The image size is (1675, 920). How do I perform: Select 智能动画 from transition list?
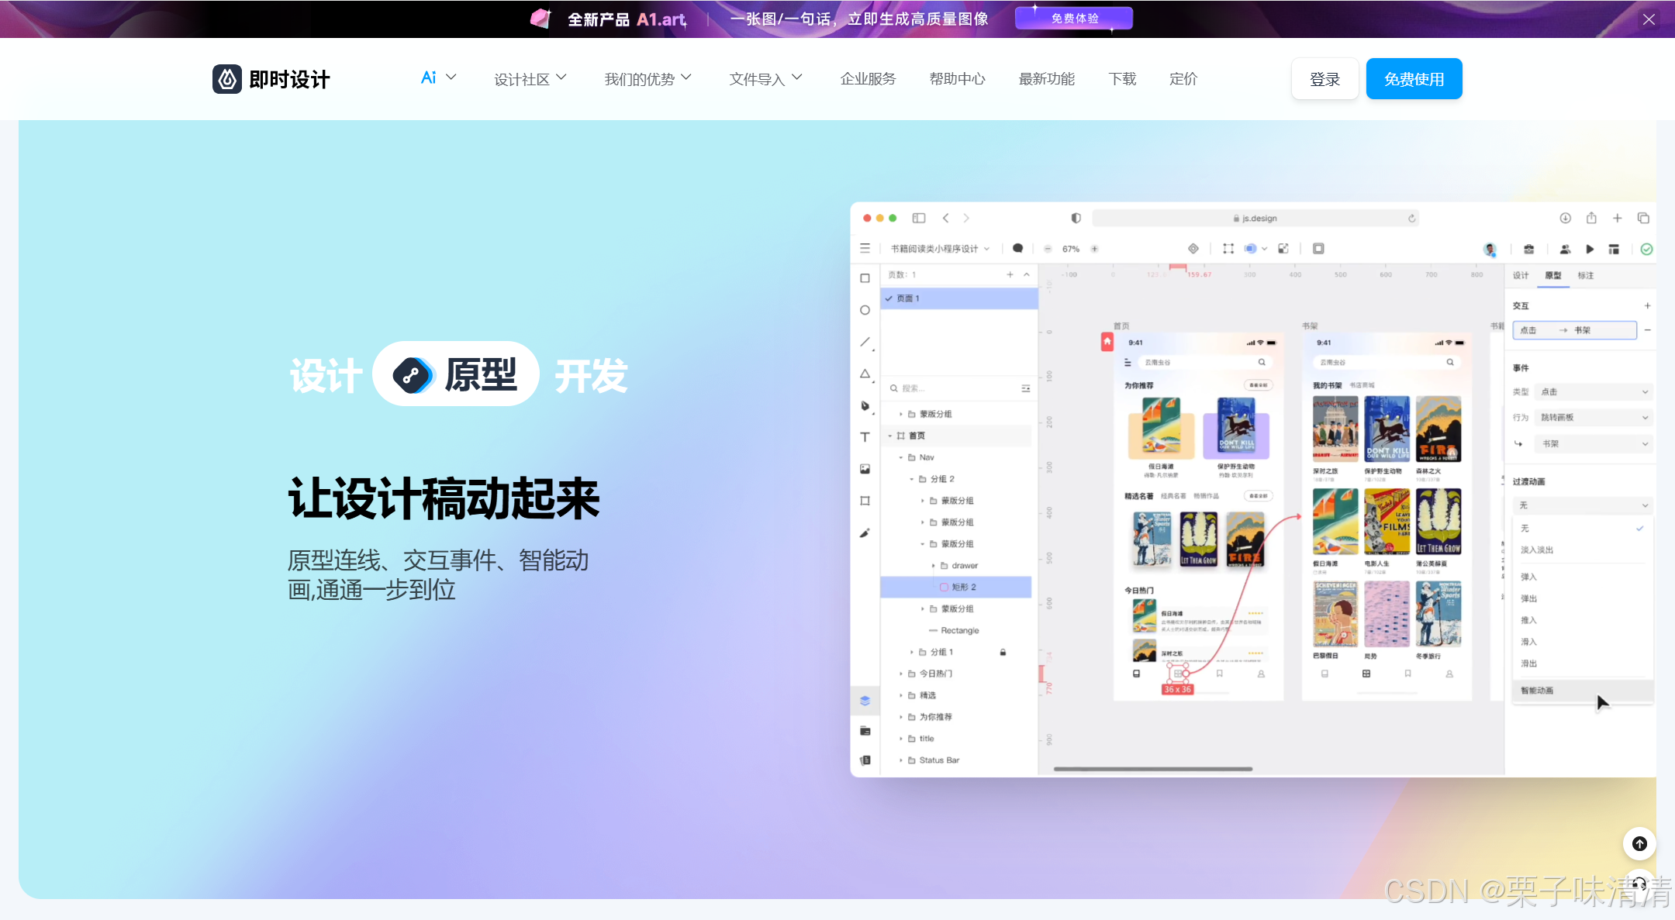click(1537, 691)
